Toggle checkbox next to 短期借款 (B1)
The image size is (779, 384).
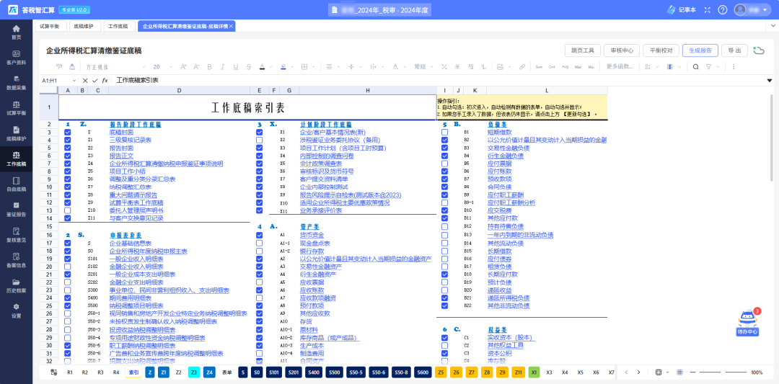pos(445,133)
